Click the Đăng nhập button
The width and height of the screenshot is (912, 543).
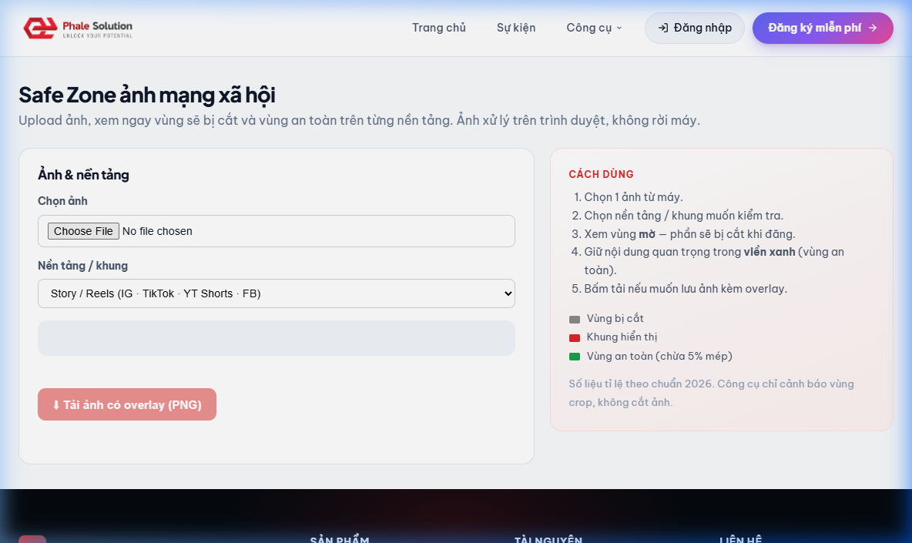point(695,28)
